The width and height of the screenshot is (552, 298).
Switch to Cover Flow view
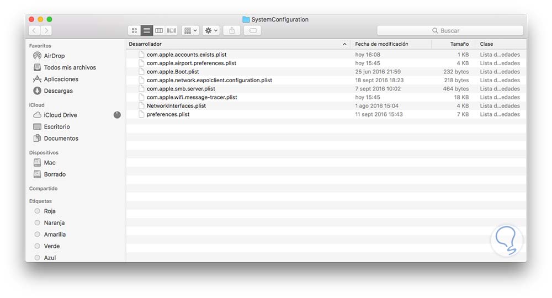[172, 30]
